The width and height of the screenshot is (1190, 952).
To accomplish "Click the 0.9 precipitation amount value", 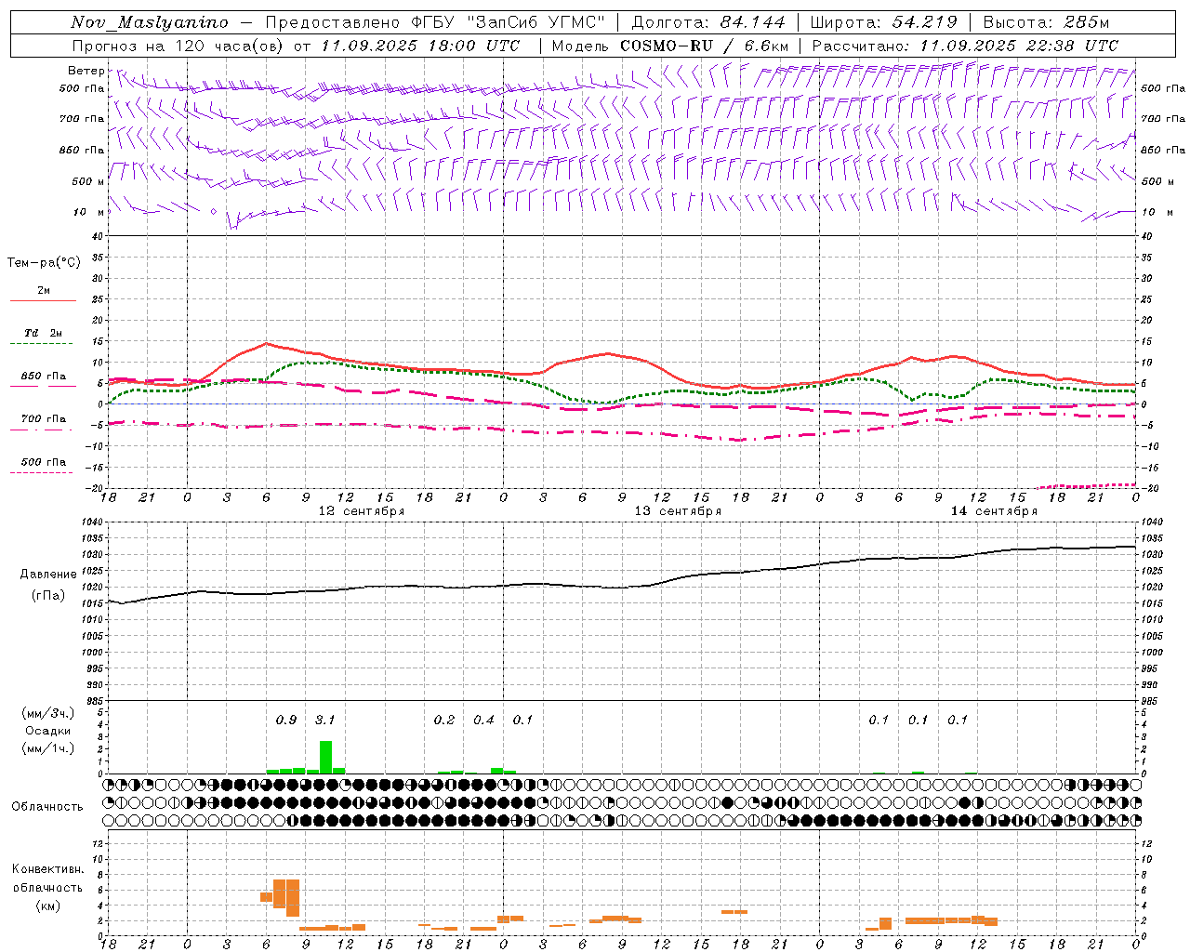I will coord(286,720).
